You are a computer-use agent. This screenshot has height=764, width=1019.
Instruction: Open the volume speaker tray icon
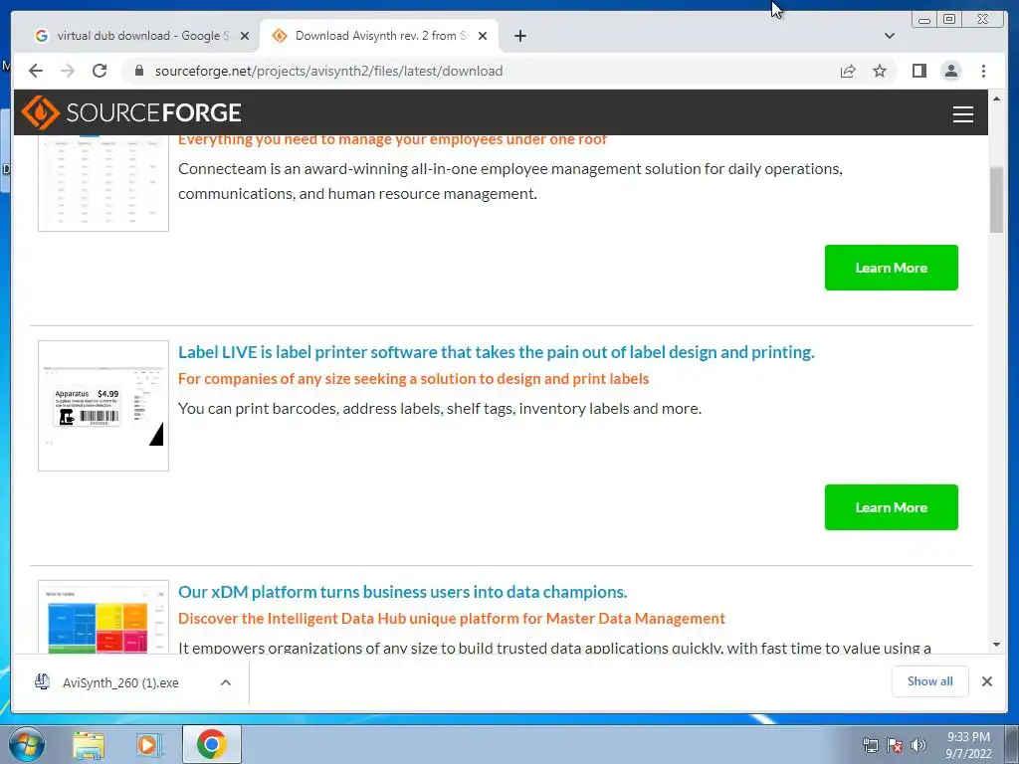pyautogui.click(x=917, y=746)
